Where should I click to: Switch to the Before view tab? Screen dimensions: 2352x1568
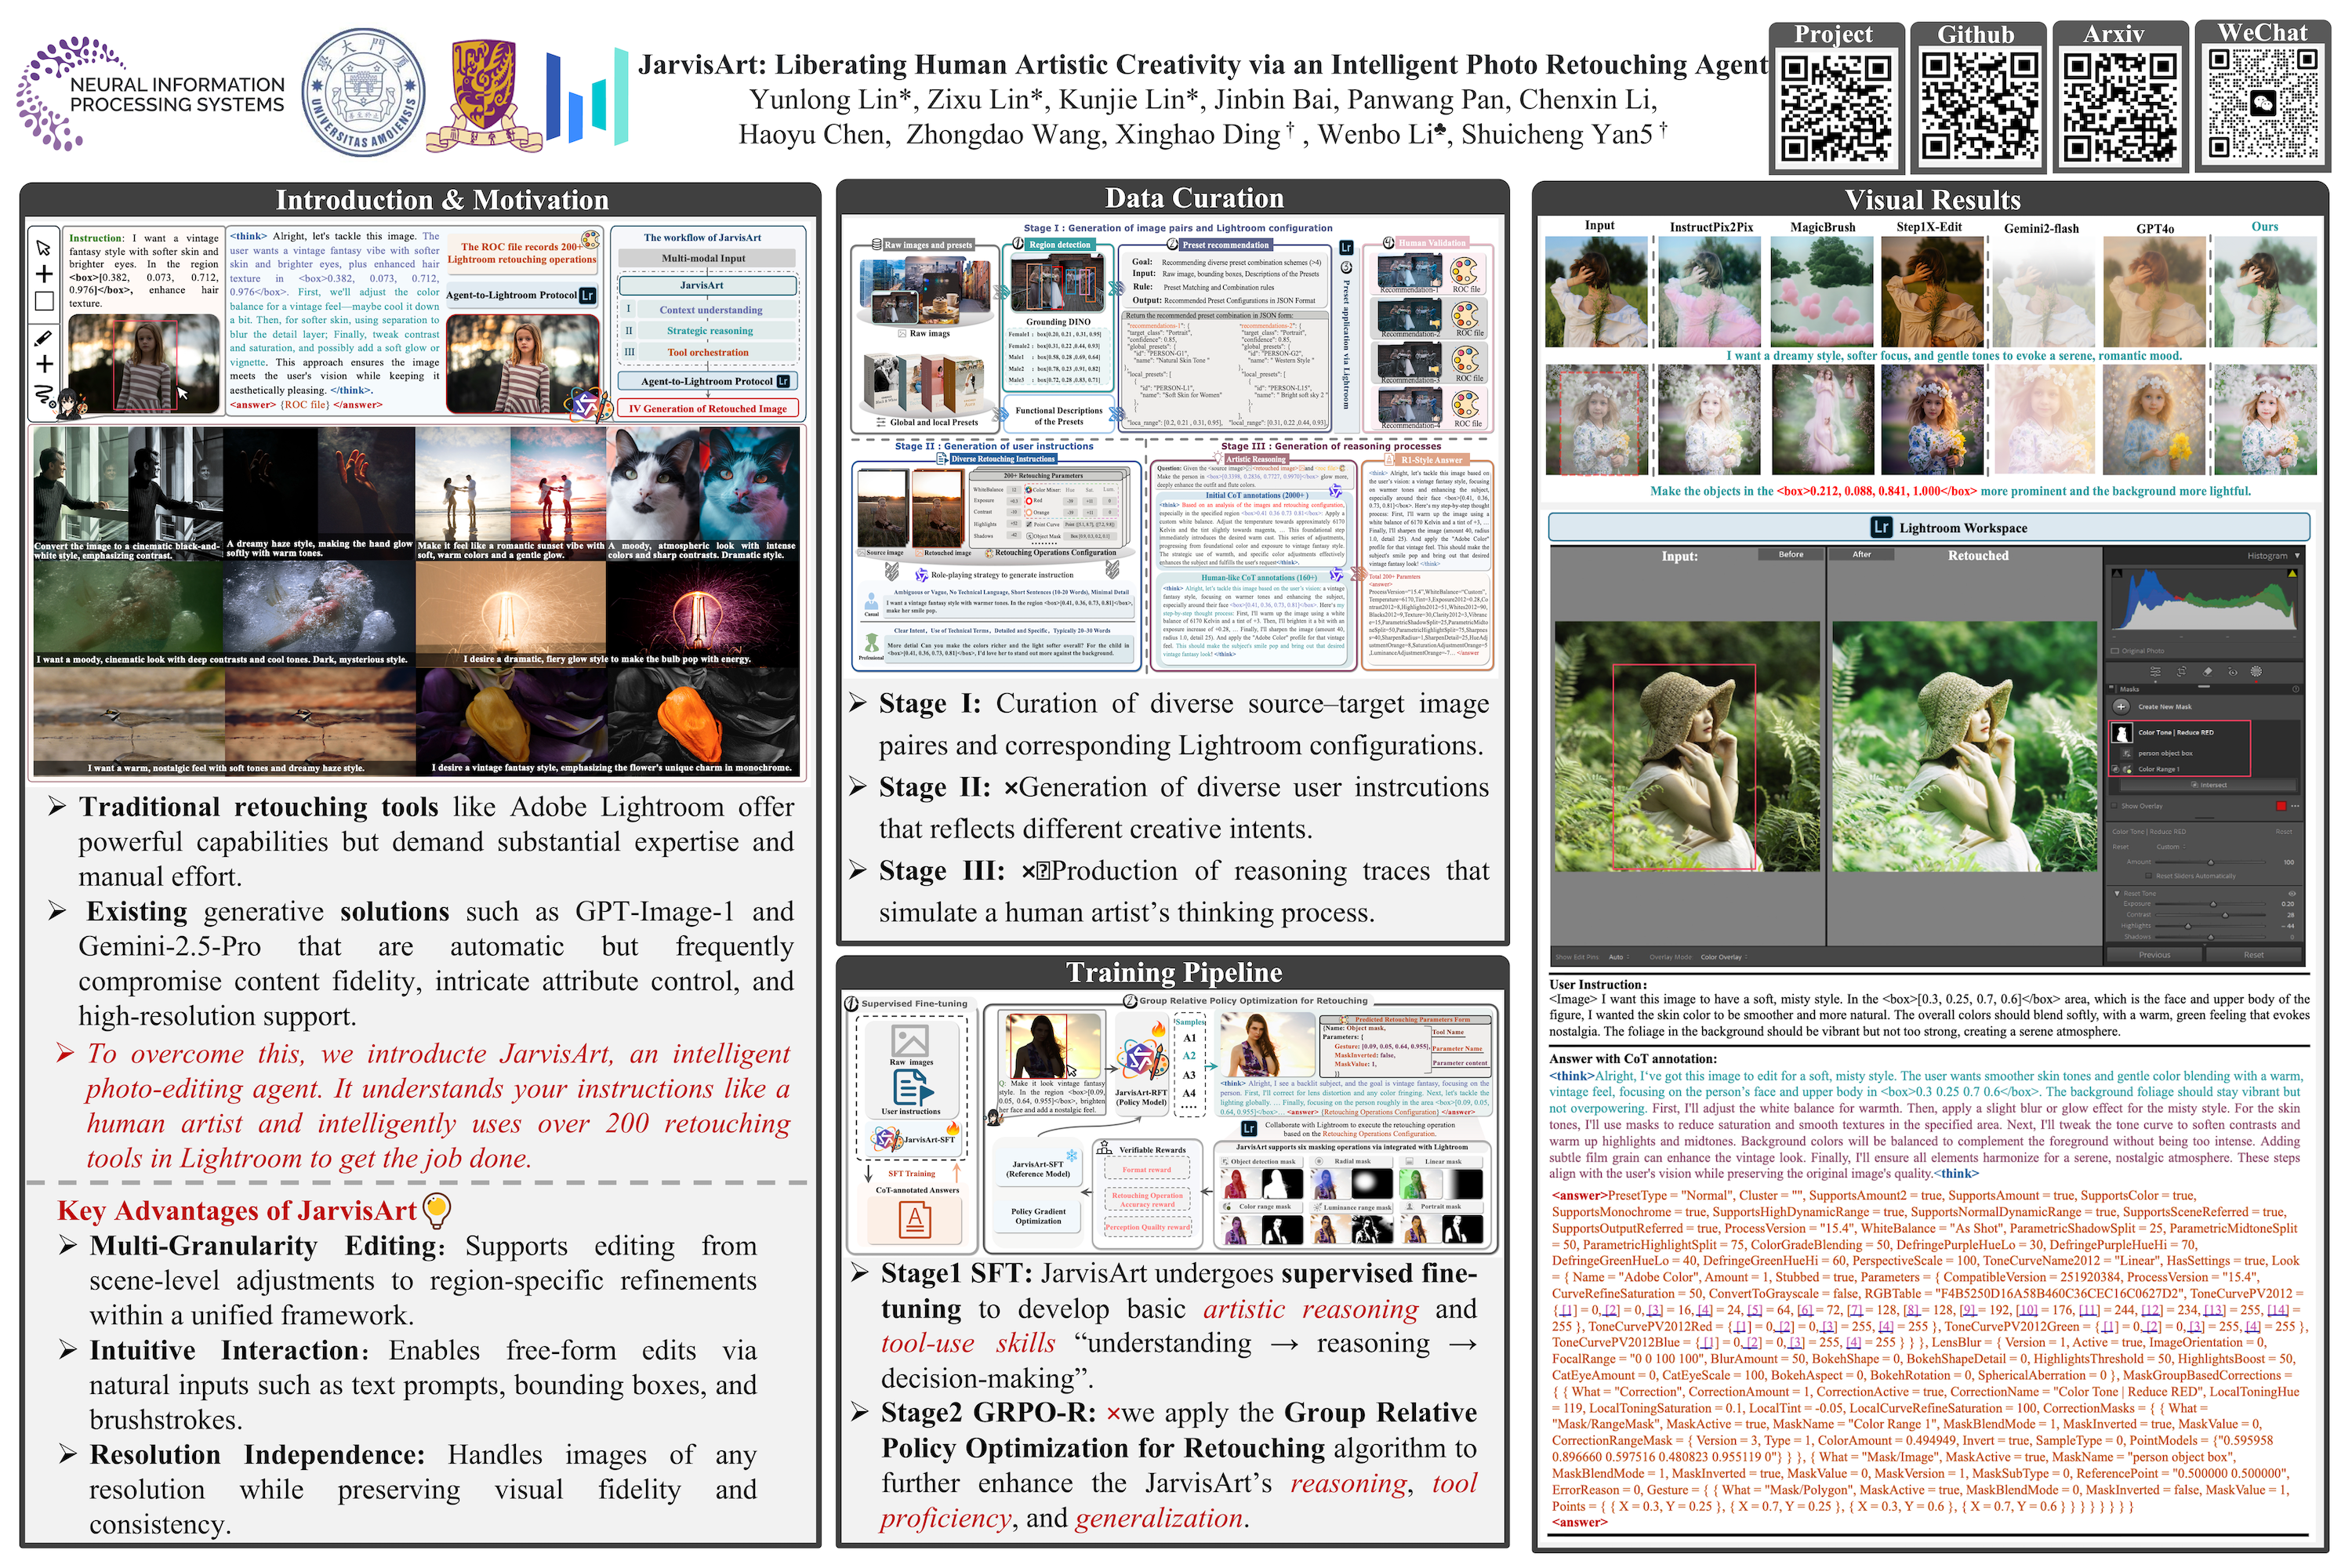pyautogui.click(x=1791, y=554)
